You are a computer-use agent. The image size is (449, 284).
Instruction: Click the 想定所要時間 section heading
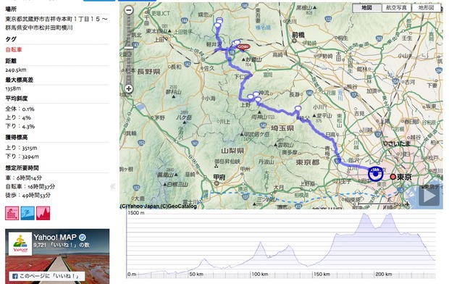(x=22, y=168)
